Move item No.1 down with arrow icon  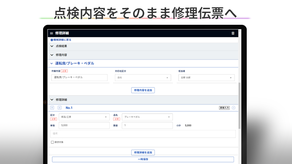point(59,108)
